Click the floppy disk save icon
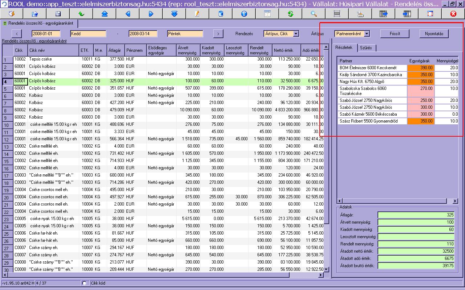The image size is (465, 290). click(58, 14)
